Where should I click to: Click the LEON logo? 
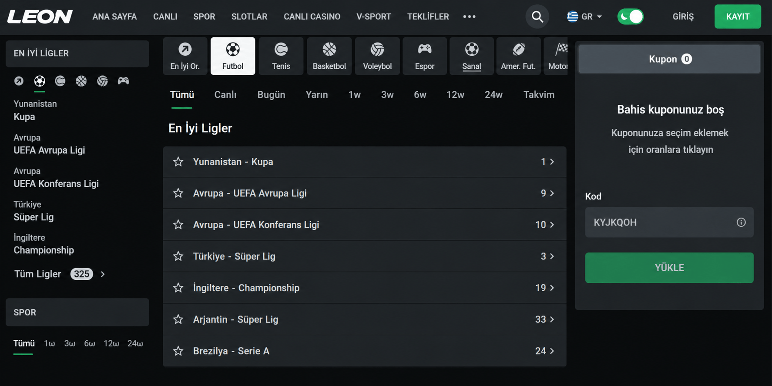click(x=40, y=17)
